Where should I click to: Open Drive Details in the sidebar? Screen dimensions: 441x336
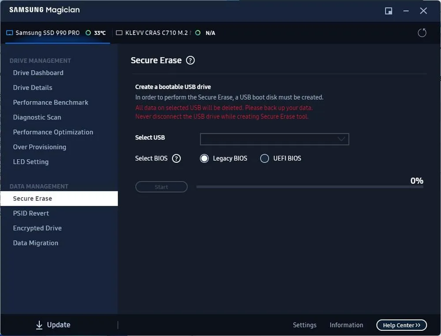pyautogui.click(x=33, y=88)
